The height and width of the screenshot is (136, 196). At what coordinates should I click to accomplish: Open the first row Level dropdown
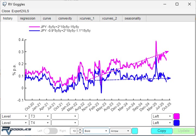click(x=14, y=116)
